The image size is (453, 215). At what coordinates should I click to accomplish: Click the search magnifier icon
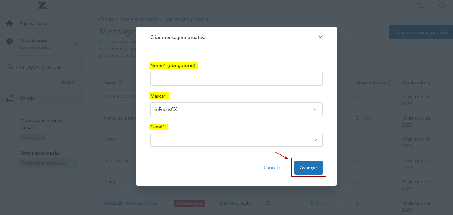coord(10,67)
